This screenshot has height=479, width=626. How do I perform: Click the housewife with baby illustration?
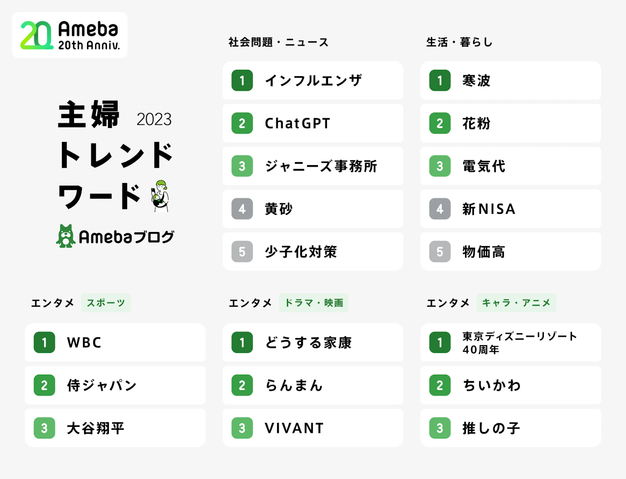[x=160, y=196]
